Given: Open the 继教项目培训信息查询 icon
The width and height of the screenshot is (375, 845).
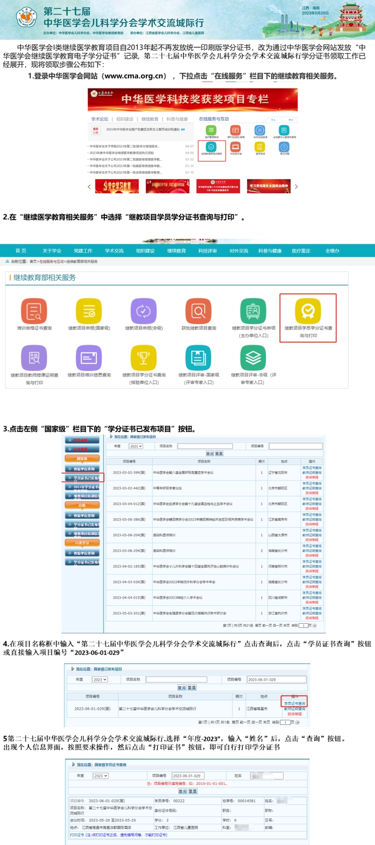Looking at the screenshot, I should (89, 358).
